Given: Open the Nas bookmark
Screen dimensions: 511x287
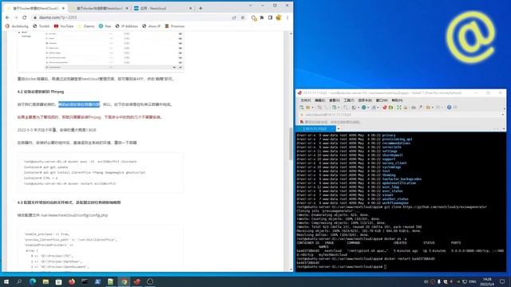Looking at the screenshot, I should point(105,26).
